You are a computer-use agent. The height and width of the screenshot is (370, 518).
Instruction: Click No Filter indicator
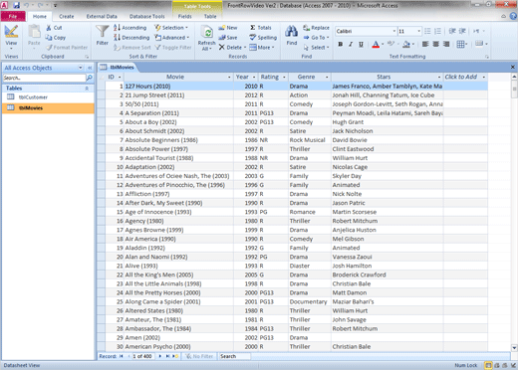tap(199, 356)
